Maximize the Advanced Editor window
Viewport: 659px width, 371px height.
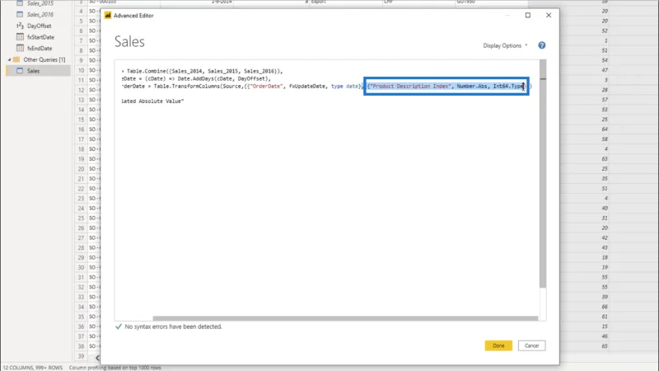[x=528, y=15]
